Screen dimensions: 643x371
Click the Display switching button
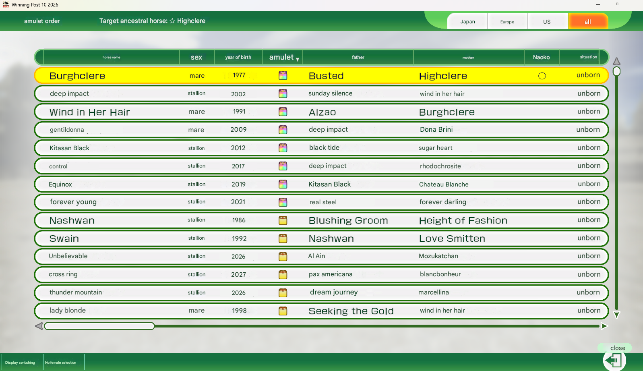20,363
